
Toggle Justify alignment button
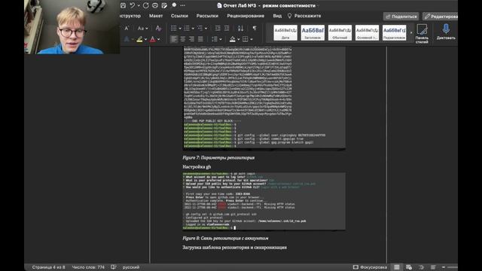pos(200,39)
